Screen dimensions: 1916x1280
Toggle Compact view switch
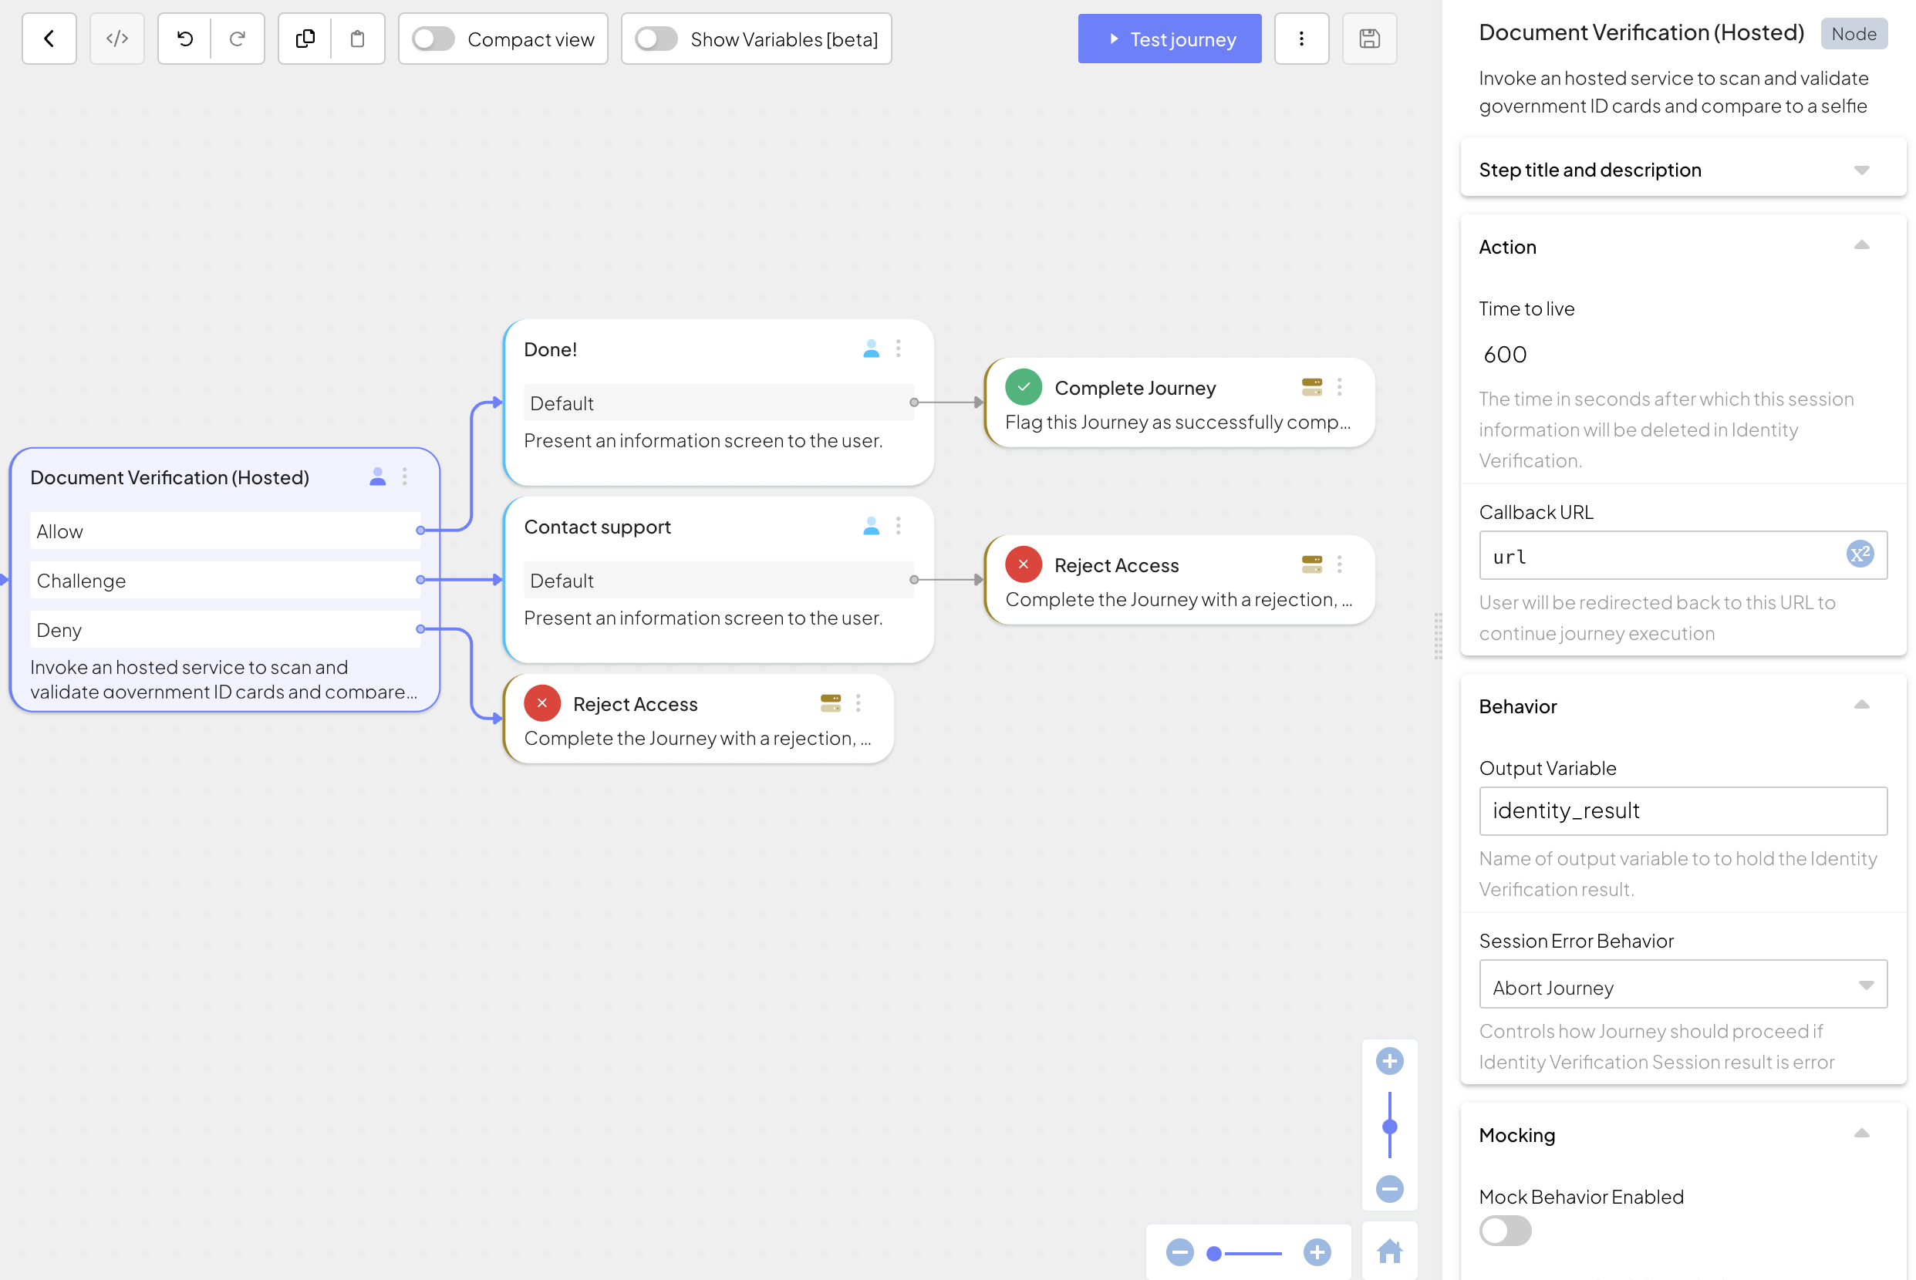coord(433,39)
